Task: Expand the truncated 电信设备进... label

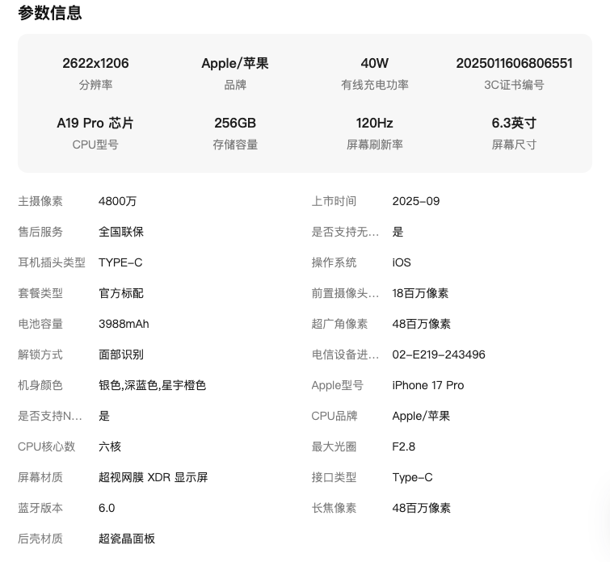Action: pos(345,354)
